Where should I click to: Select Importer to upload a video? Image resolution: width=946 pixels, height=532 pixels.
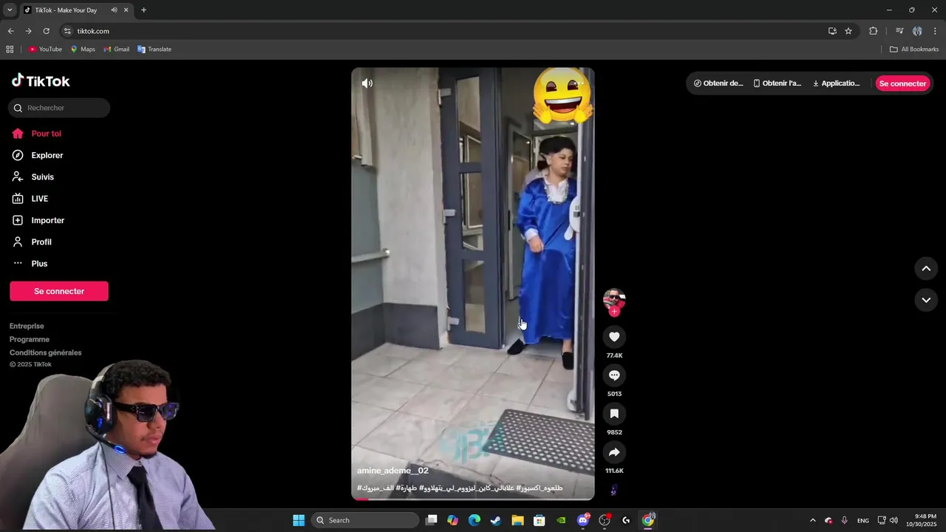47,220
